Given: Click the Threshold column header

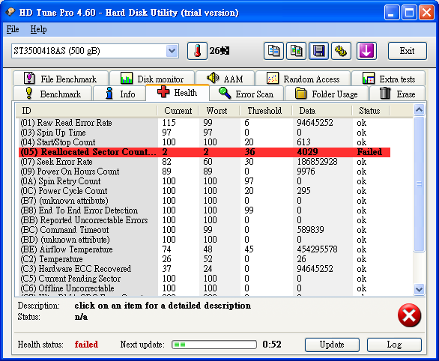Looking at the screenshot, I should (266, 111).
